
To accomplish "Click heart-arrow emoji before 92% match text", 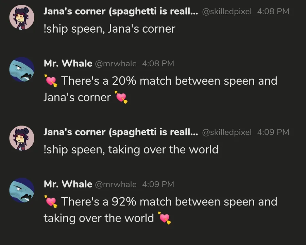I will pyautogui.click(x=51, y=201).
